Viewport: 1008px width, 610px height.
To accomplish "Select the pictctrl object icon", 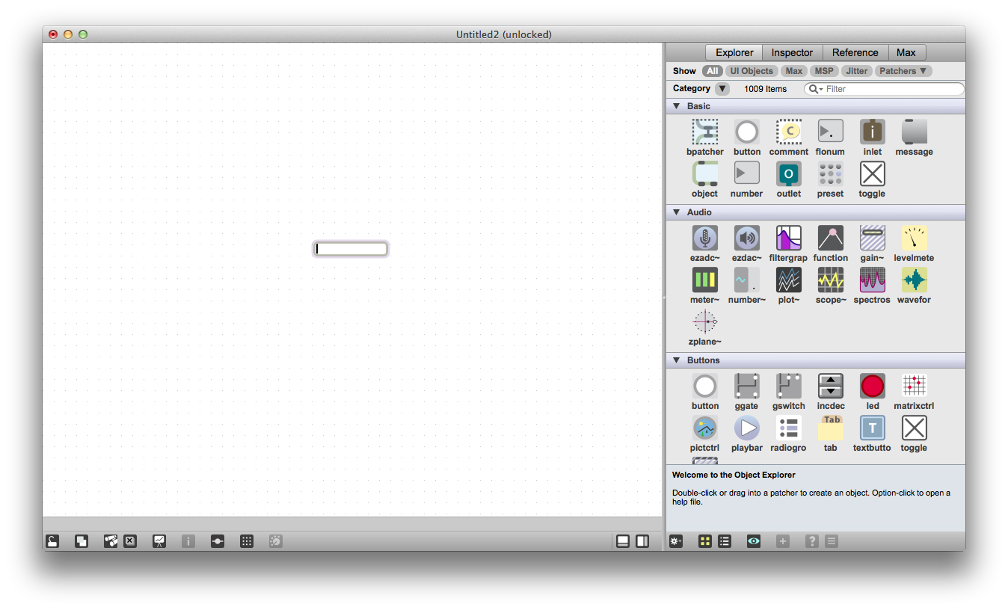I will (704, 428).
